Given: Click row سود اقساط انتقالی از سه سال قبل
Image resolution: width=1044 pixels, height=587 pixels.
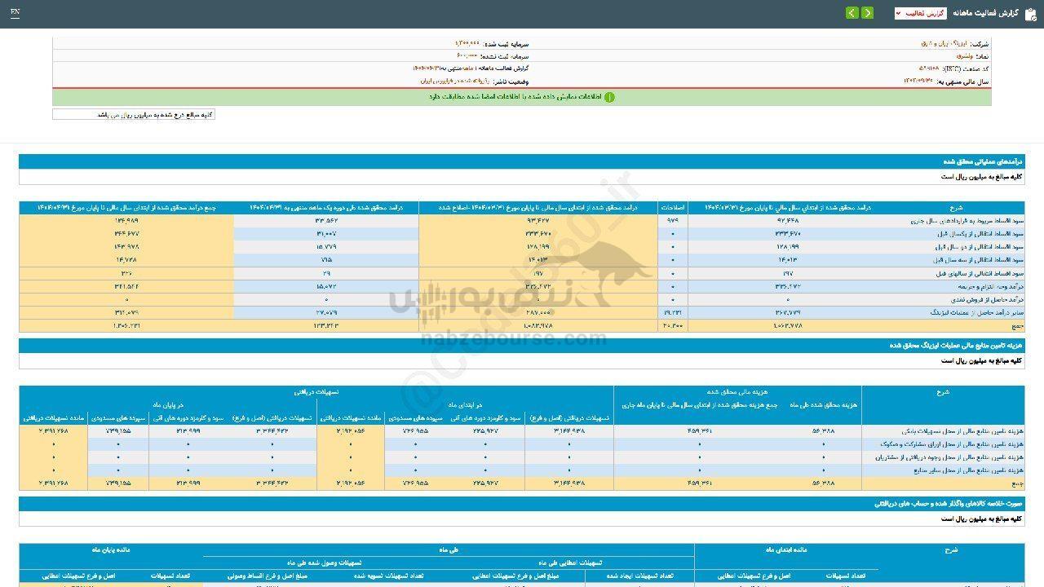Looking at the screenshot, I should (522, 260).
